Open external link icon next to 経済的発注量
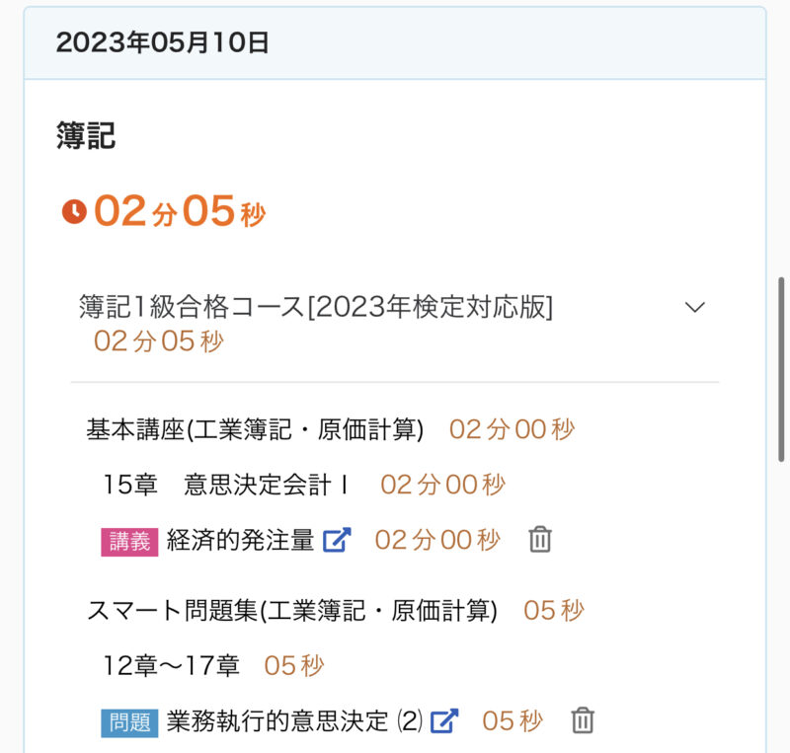The height and width of the screenshot is (753, 790). [338, 540]
